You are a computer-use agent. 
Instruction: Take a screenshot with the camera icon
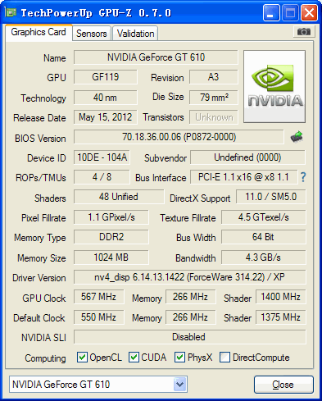click(304, 32)
